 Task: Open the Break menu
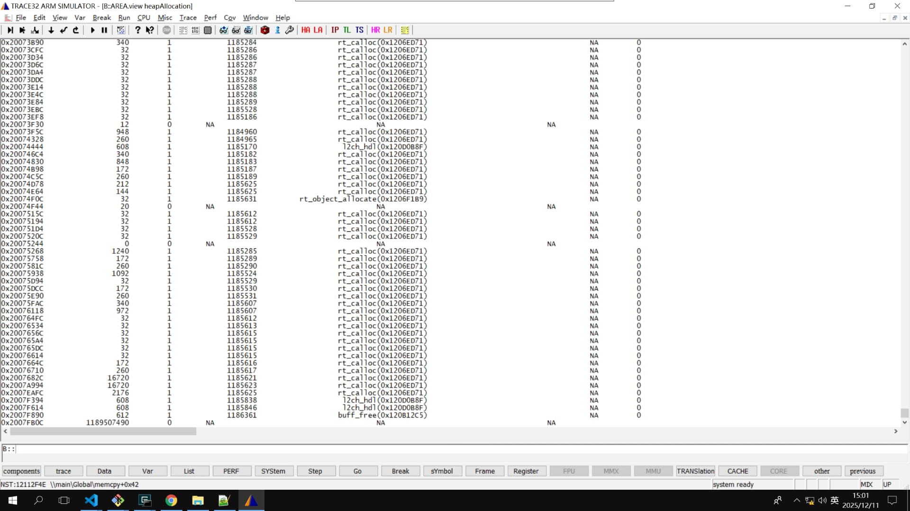[101, 18]
